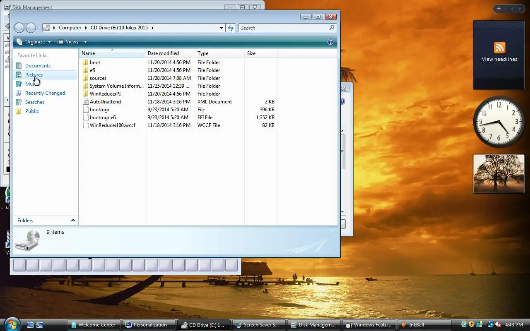Select the bootmgr file name

[x=99, y=110]
